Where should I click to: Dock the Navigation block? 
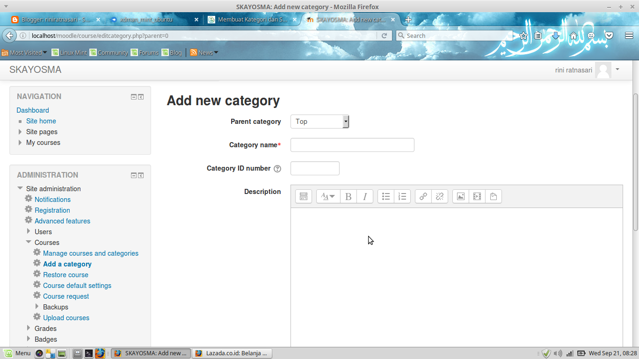141,97
